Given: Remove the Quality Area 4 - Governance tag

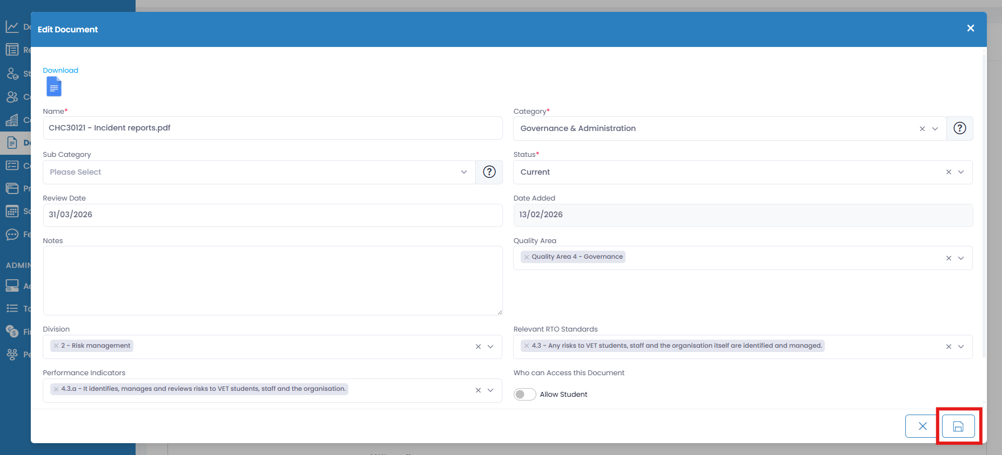Looking at the screenshot, I should click(x=527, y=257).
